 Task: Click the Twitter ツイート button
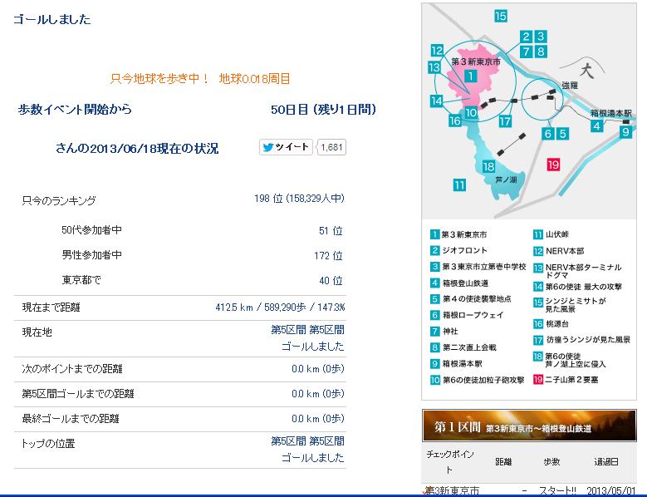[286, 147]
